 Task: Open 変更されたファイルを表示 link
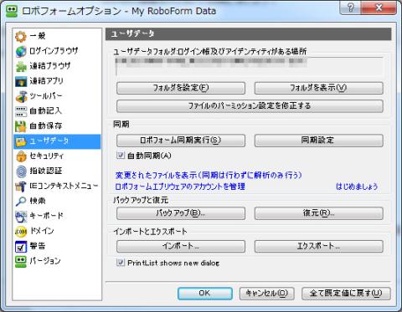tap(209, 175)
